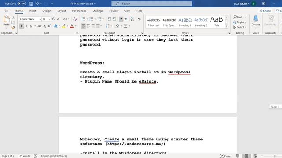Viewport: 282px width, 158px height.
Task: Align text to the right
Action: [x=93, y=26]
